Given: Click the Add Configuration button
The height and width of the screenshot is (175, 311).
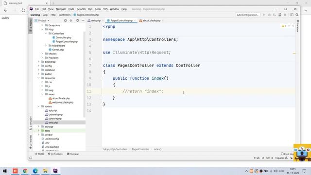Looking at the screenshot, I should tap(247, 15).
